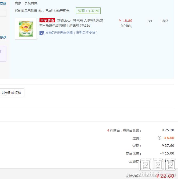Click the 支持7天无理由退货 policy text
This screenshot has height=179, width=178.
pyautogui.click(x=72, y=33)
